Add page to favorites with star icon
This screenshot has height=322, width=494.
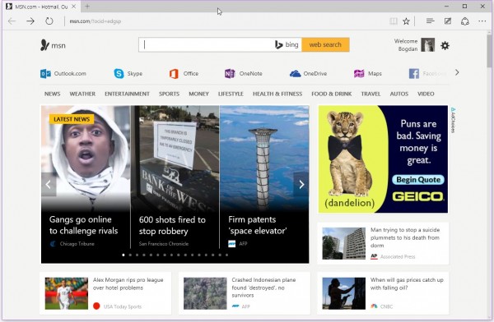pyautogui.click(x=407, y=21)
